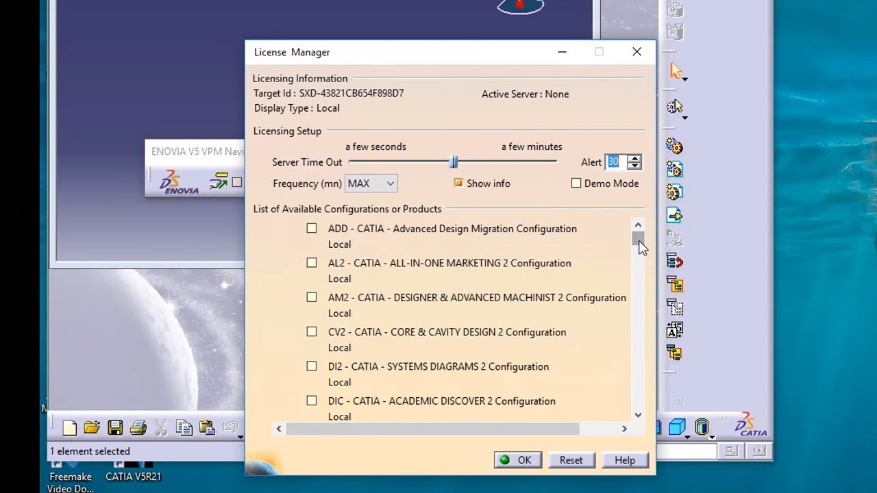Click the 'Display Type : Local' text
Screen dimensions: 877x493
coord(297,108)
